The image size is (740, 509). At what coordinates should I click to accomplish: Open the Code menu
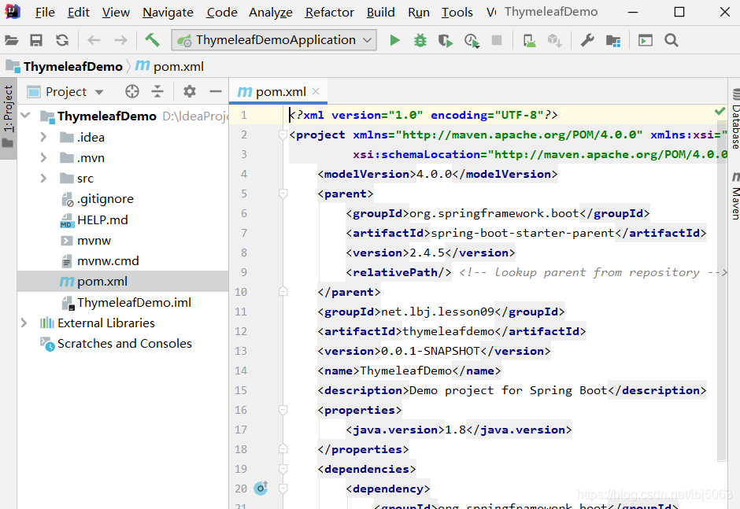222,13
